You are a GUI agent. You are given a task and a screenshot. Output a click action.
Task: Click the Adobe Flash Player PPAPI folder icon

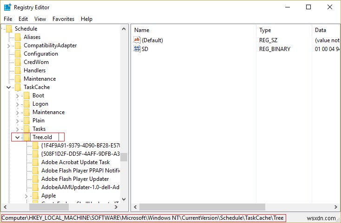(x=35, y=171)
